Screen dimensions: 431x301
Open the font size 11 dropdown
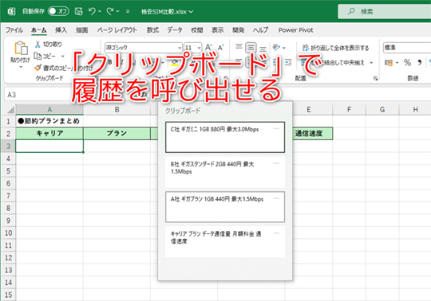(199, 48)
